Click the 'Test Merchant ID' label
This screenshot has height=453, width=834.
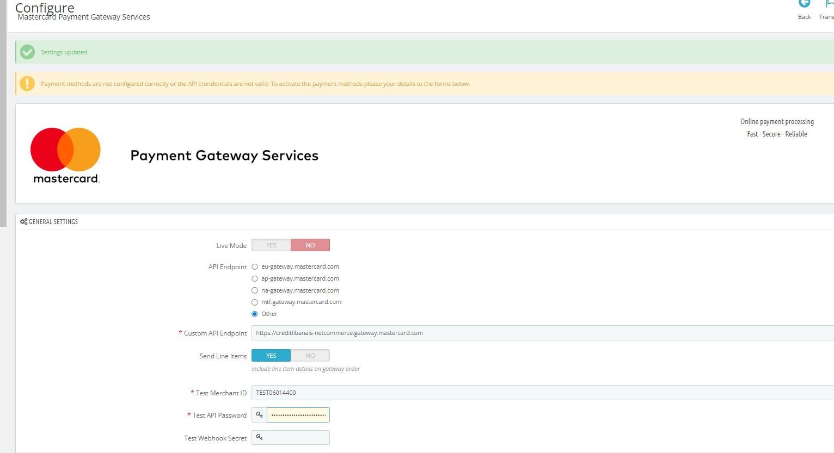tap(221, 393)
